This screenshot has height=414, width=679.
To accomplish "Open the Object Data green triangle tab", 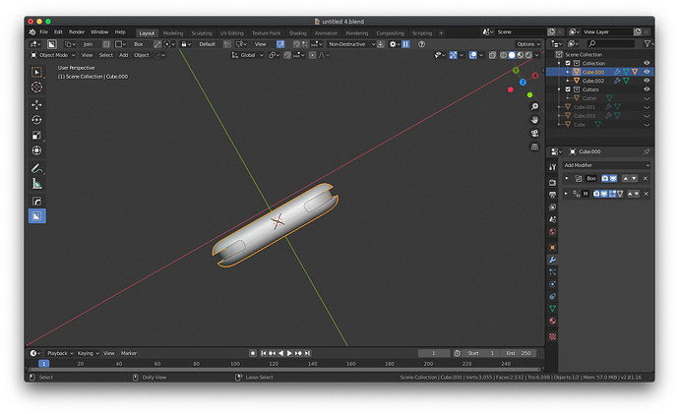I will click(x=553, y=309).
